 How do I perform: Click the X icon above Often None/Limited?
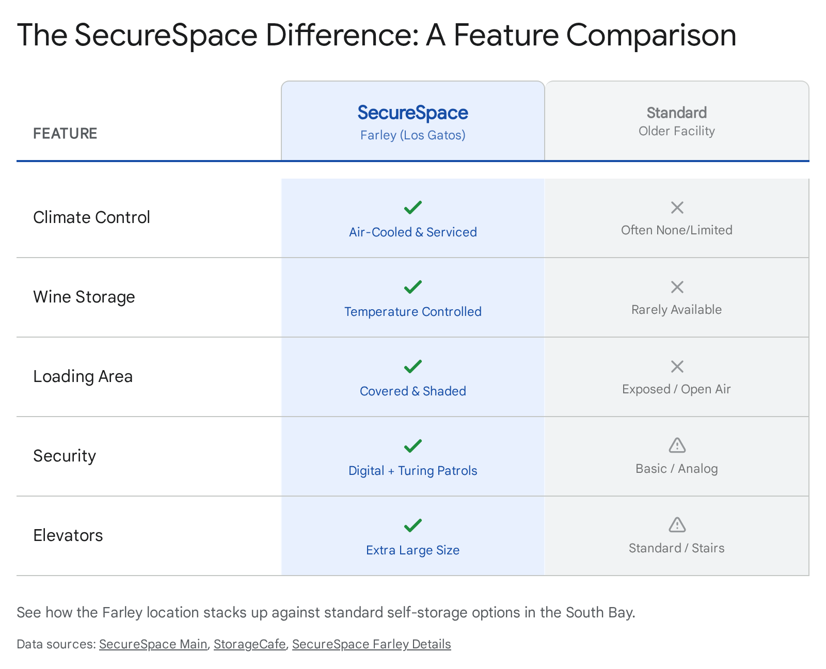click(677, 208)
